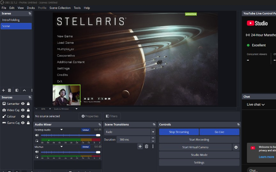The image size is (276, 172).
Task: Open the Fade transition dropdown
Action: (153, 132)
